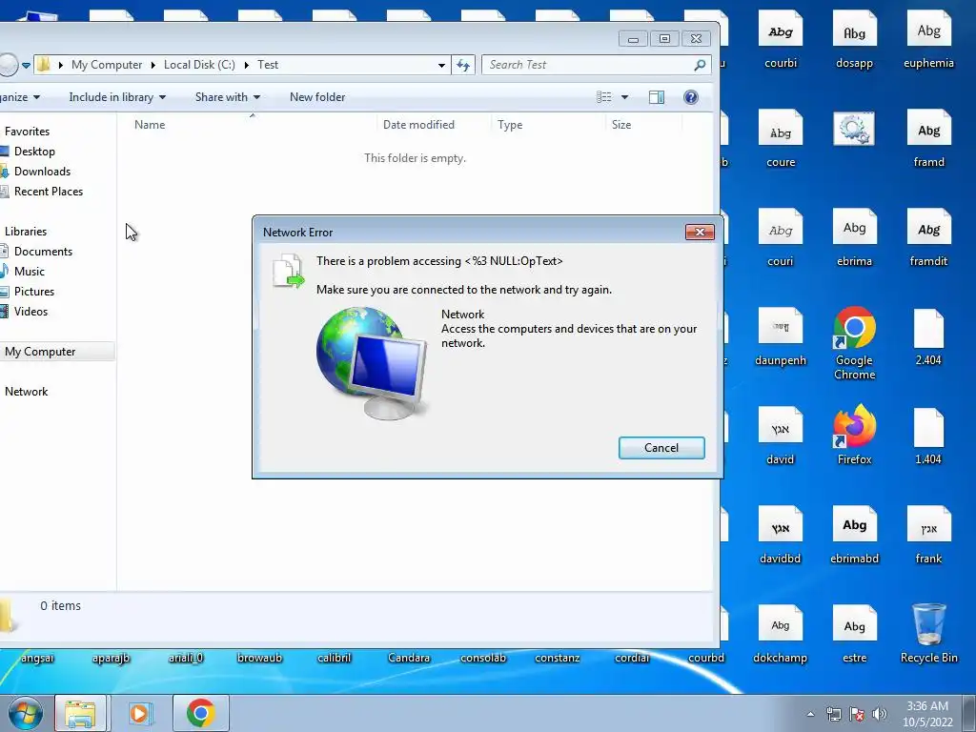
Task: Select the 1.404 file icon
Action: tap(928, 436)
